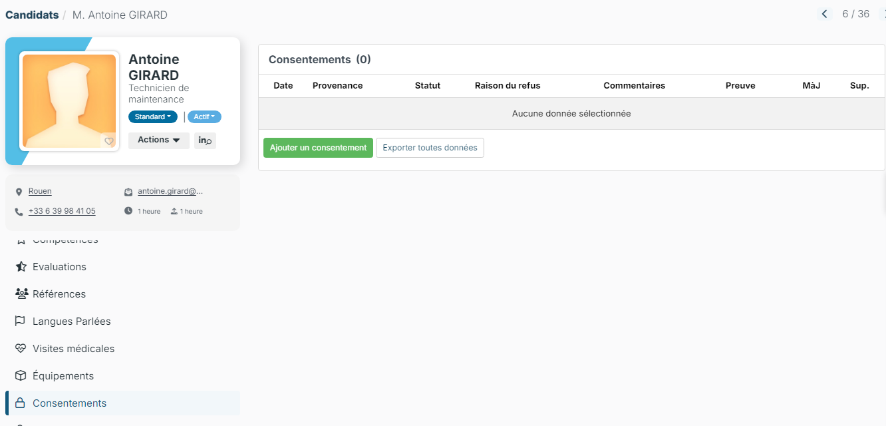Viewport: 886px width, 426px height.
Task: Click the "6 / 36" candidate counter
Action: (855, 14)
